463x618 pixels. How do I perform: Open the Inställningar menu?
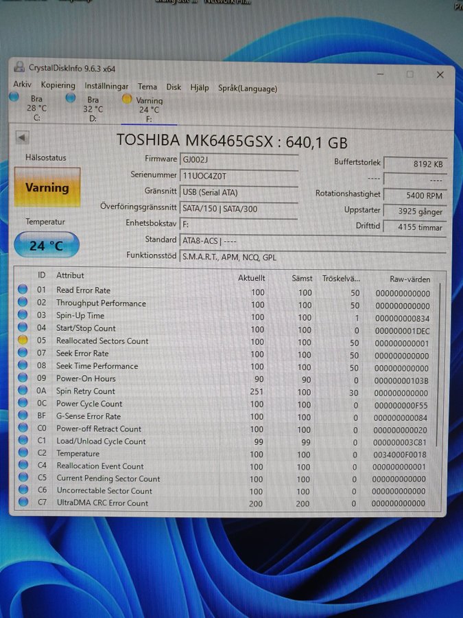tap(106, 87)
